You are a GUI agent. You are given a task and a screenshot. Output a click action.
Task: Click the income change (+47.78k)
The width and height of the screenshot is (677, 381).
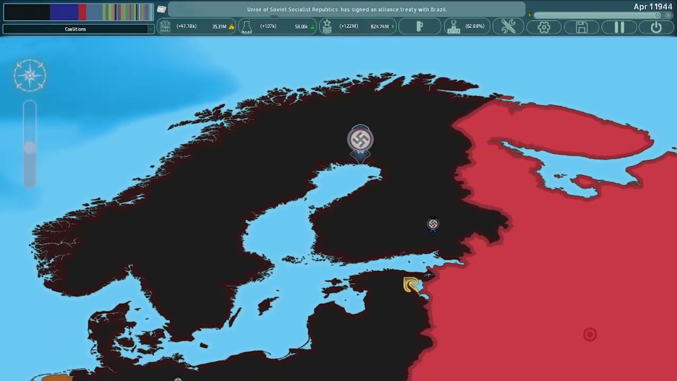pos(186,26)
